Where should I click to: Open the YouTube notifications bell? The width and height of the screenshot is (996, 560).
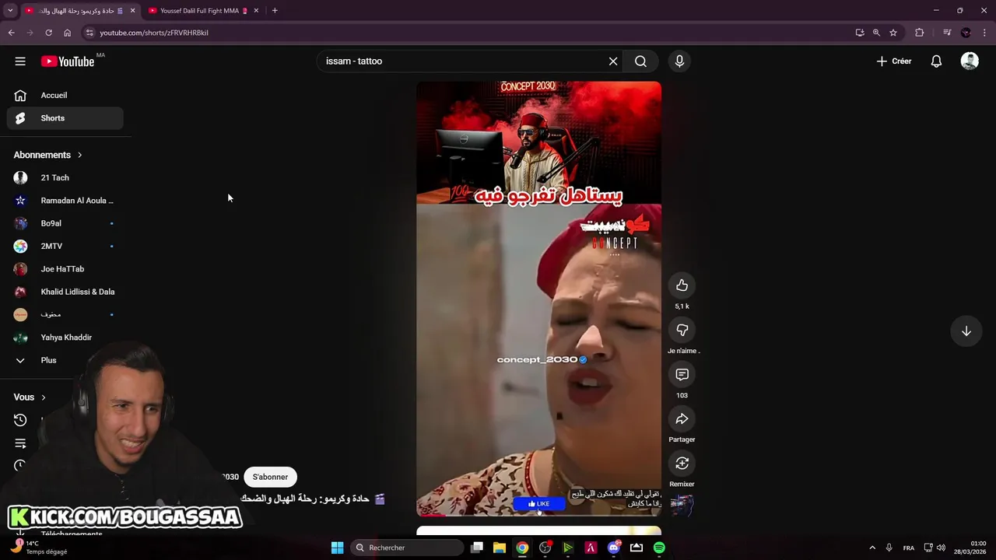(x=937, y=61)
